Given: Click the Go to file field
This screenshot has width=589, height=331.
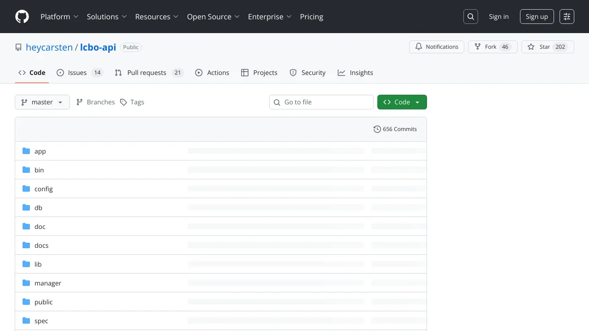Looking at the screenshot, I should pos(321,102).
